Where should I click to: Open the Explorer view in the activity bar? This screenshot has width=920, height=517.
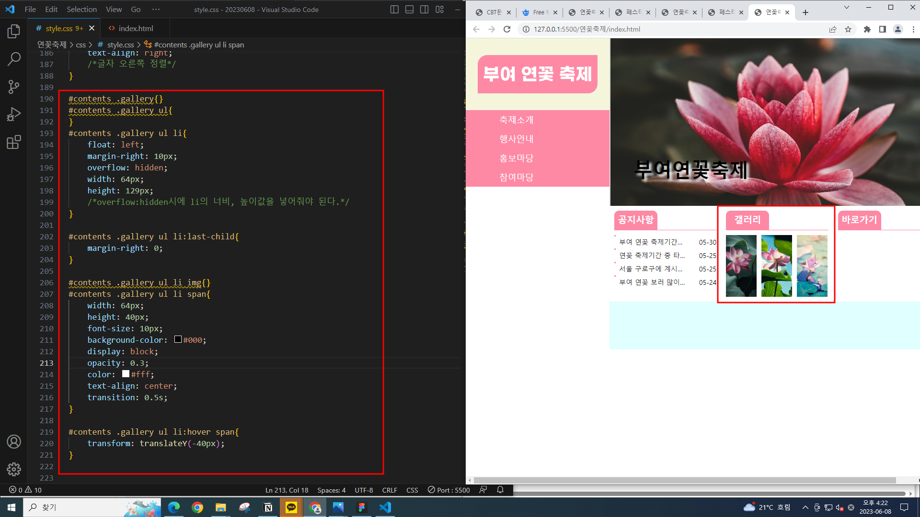[14, 32]
